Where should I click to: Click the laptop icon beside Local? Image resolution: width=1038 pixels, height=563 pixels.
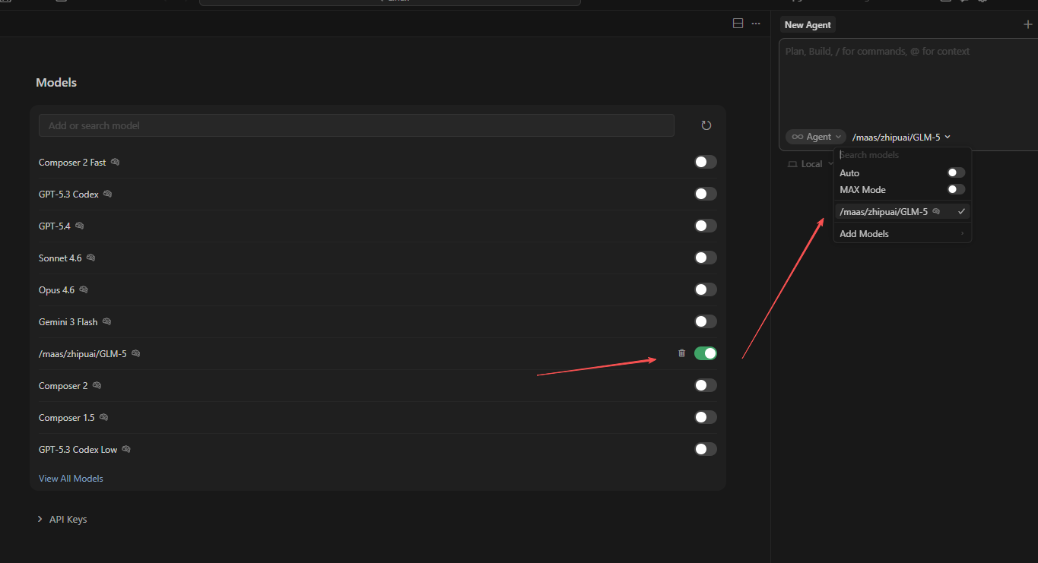click(x=792, y=164)
